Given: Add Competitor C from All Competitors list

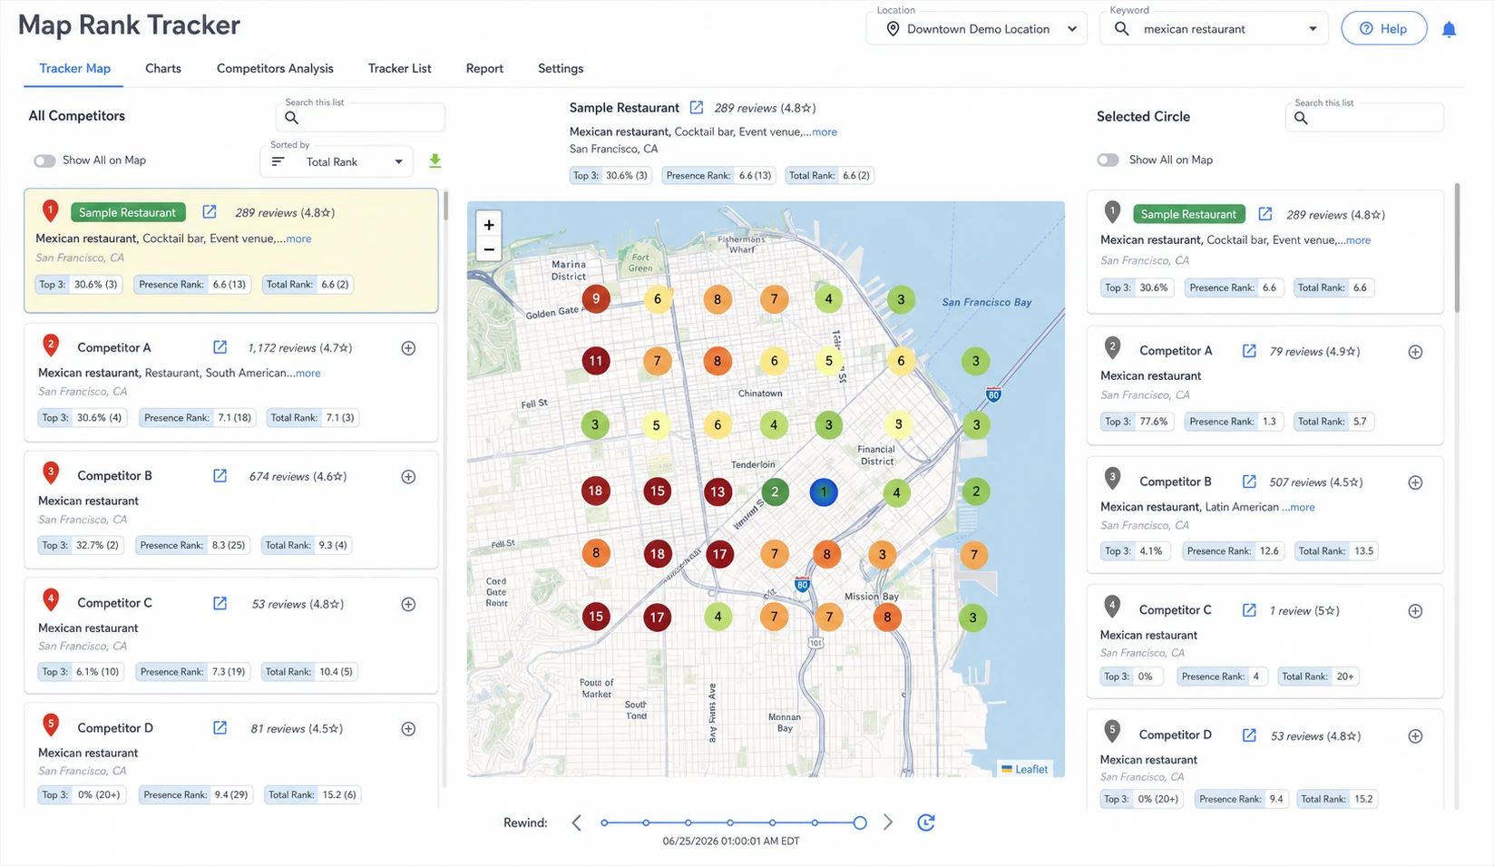Looking at the screenshot, I should point(408,604).
